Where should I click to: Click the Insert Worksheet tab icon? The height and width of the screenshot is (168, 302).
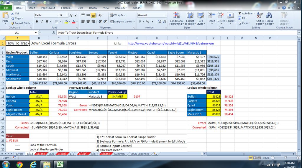(155, 154)
